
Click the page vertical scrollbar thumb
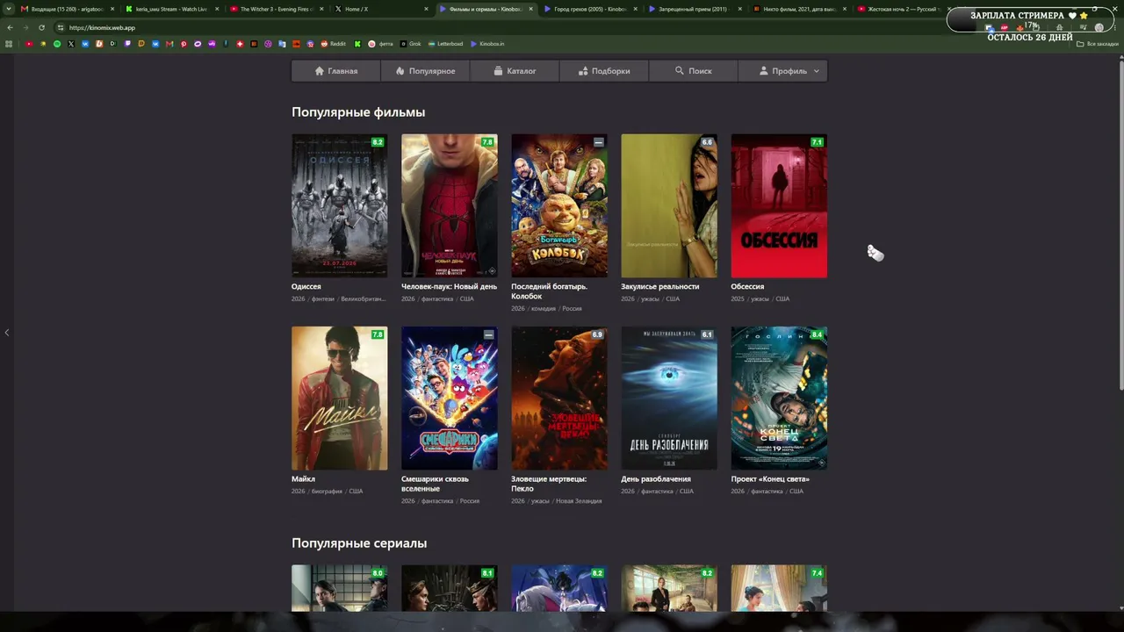coord(1120,224)
